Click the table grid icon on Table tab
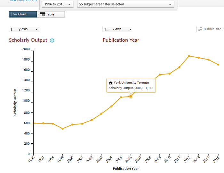Viewport: 224px width, 173px height. (x=42, y=14)
